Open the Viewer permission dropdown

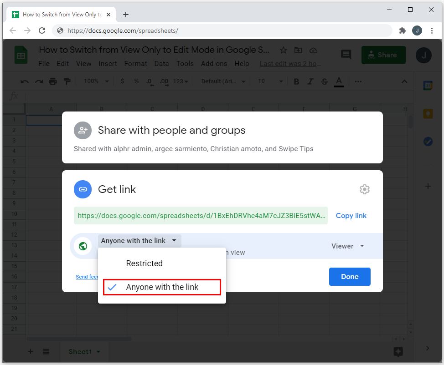(x=348, y=246)
